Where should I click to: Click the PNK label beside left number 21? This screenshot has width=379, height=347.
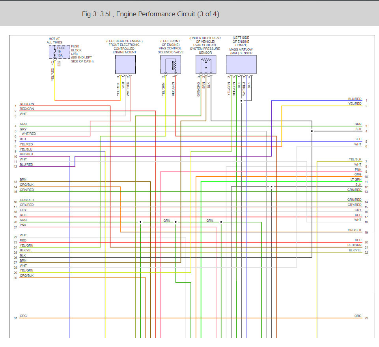(x=23, y=225)
